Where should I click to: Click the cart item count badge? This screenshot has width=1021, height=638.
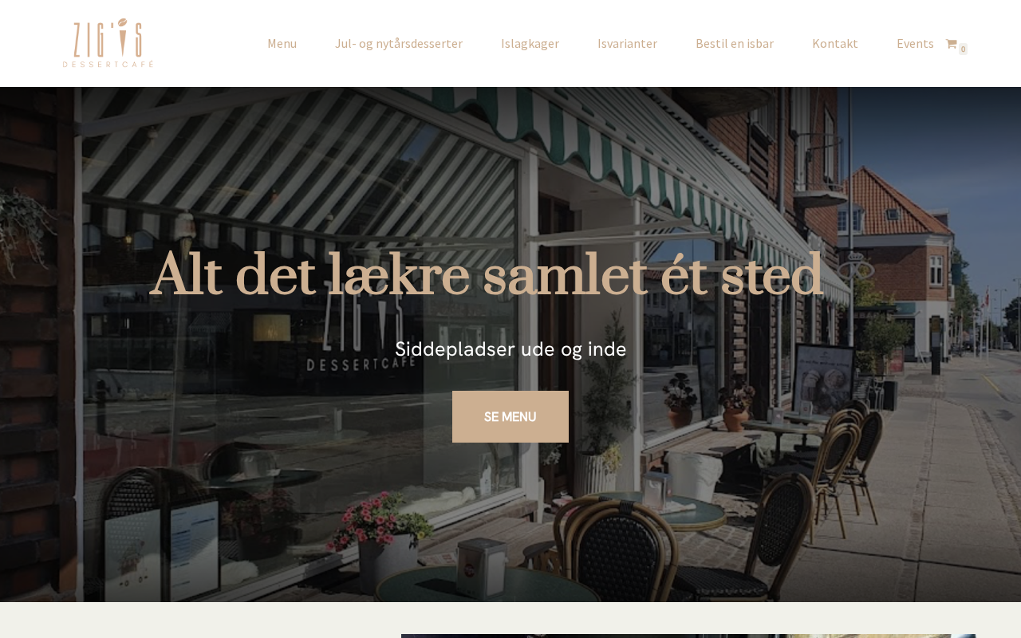[963, 49]
